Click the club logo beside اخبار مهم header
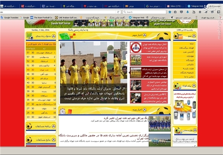 [x=144, y=35]
